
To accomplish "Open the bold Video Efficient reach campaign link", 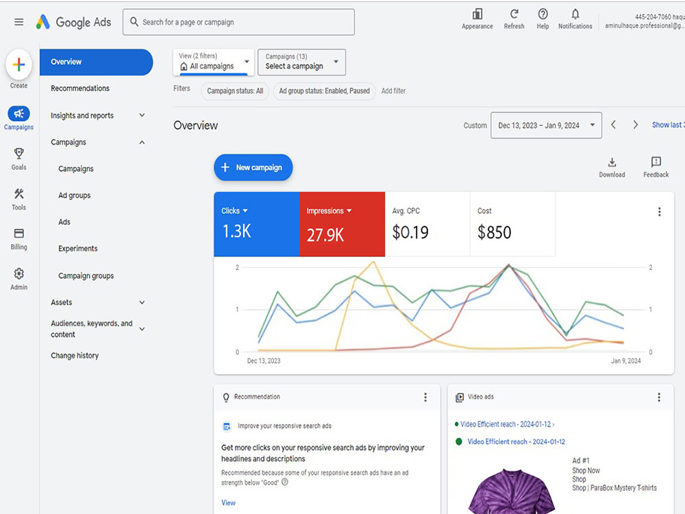I will (516, 442).
